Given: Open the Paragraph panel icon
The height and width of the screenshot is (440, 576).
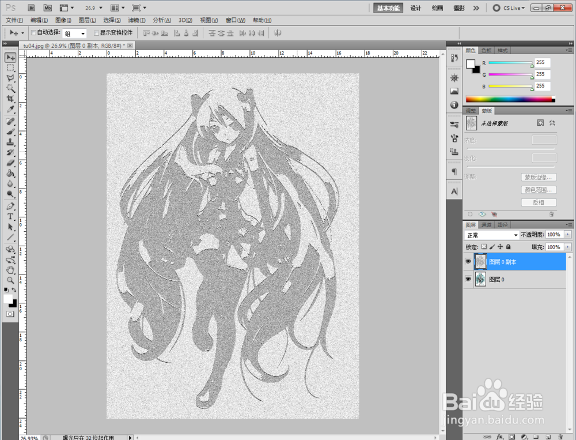Looking at the screenshot, I should (x=454, y=171).
